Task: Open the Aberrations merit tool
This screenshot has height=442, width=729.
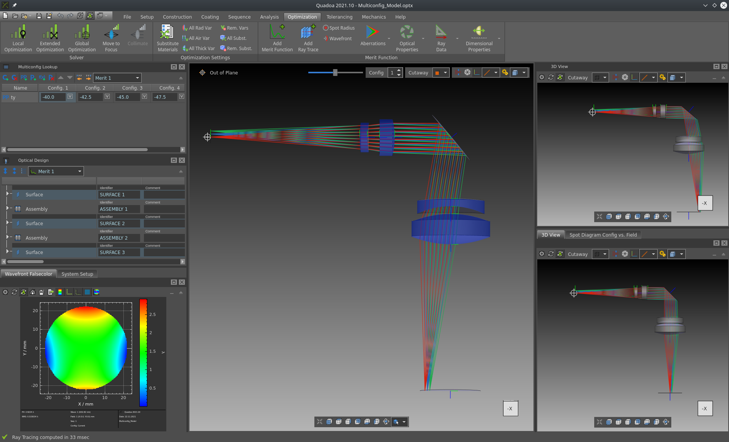Action: [373, 36]
